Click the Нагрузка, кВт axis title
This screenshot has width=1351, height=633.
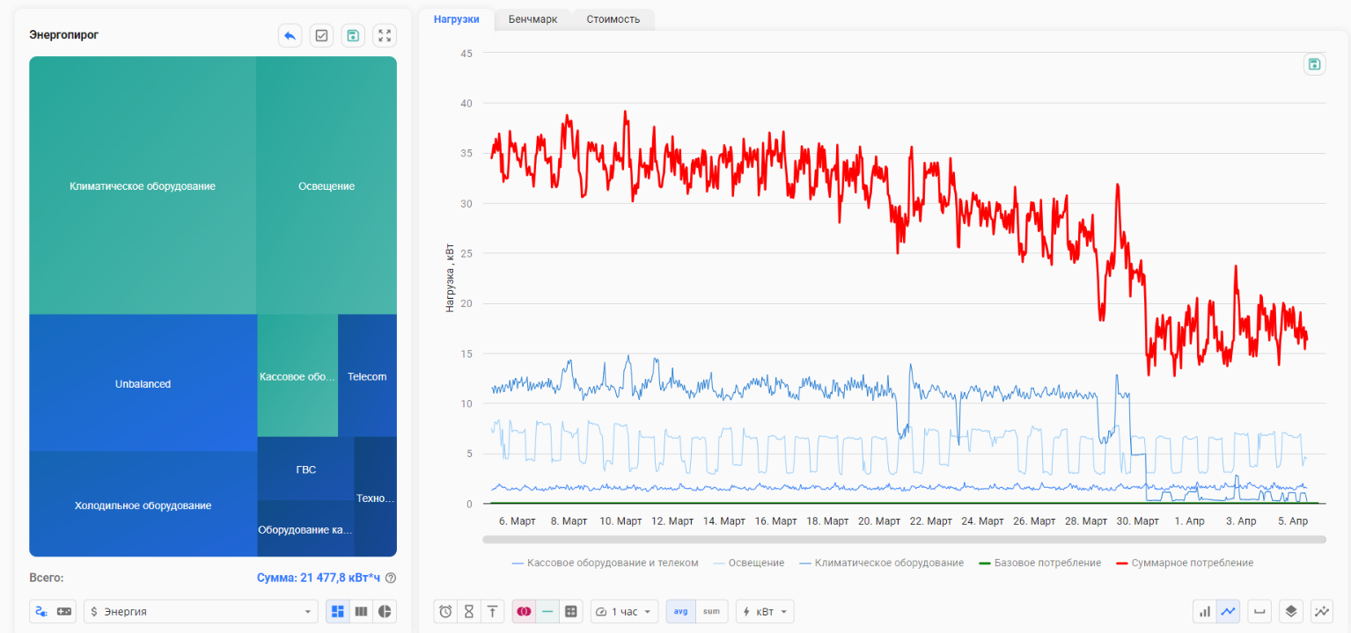[451, 278]
